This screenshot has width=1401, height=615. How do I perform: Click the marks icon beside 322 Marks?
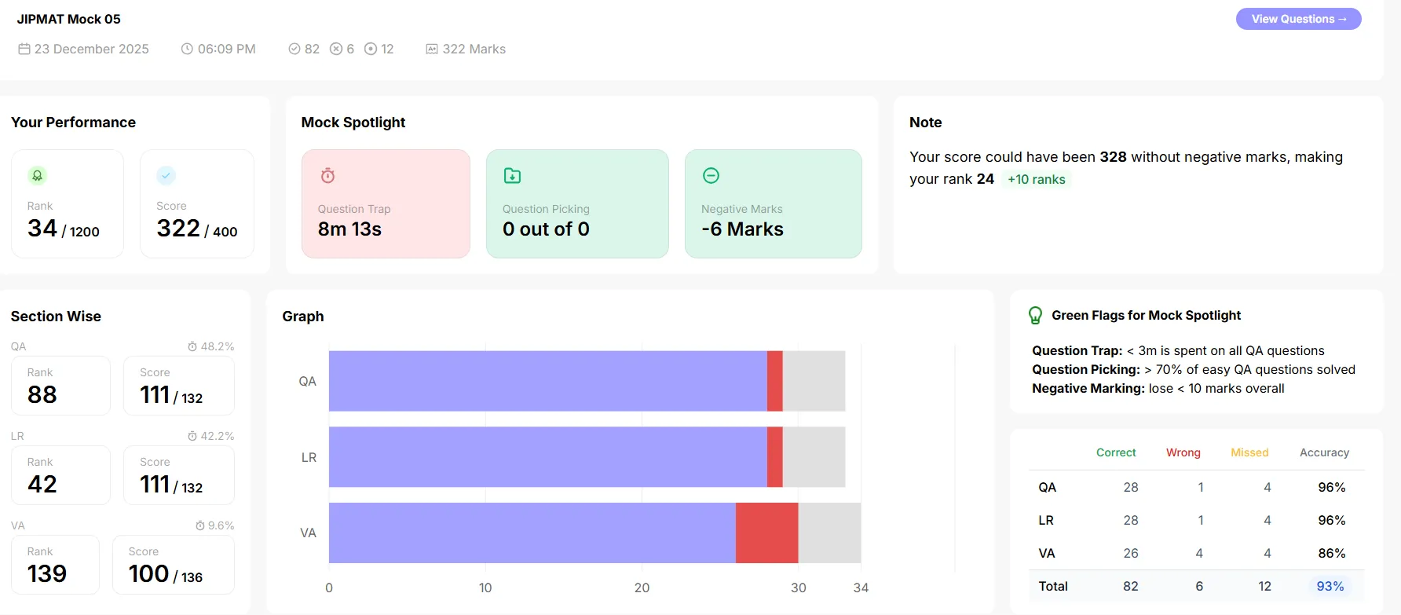(x=432, y=49)
